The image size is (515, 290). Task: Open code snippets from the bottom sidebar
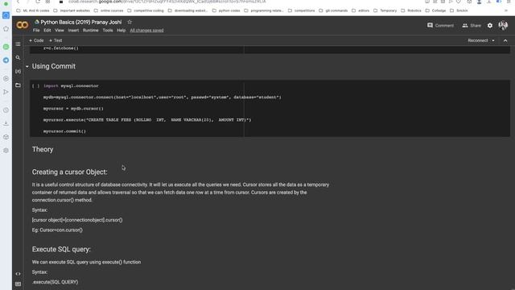(18, 274)
